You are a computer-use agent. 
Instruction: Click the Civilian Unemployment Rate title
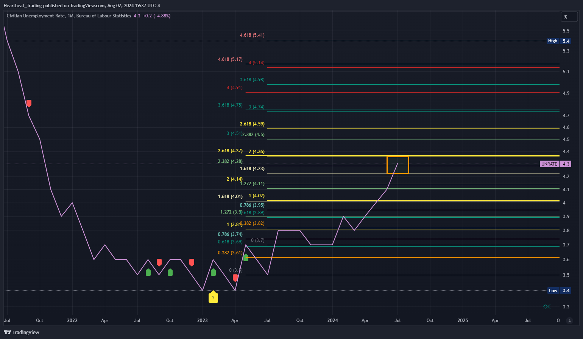click(36, 16)
